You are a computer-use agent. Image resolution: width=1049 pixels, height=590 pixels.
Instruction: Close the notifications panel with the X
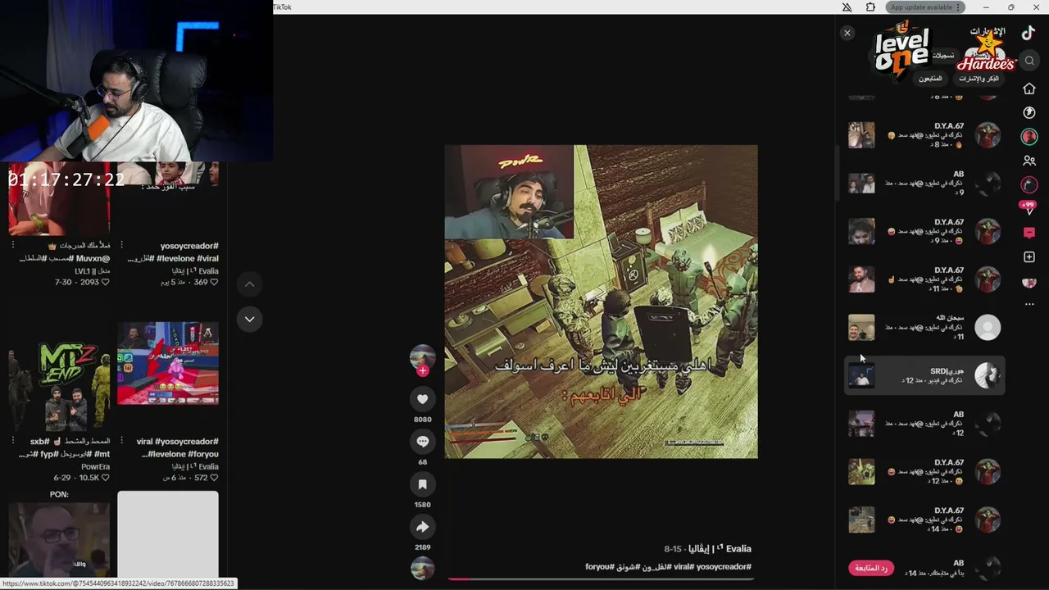point(847,33)
